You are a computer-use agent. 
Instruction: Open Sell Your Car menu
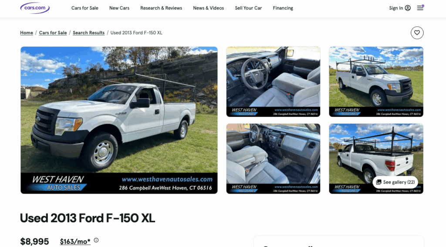point(248,8)
